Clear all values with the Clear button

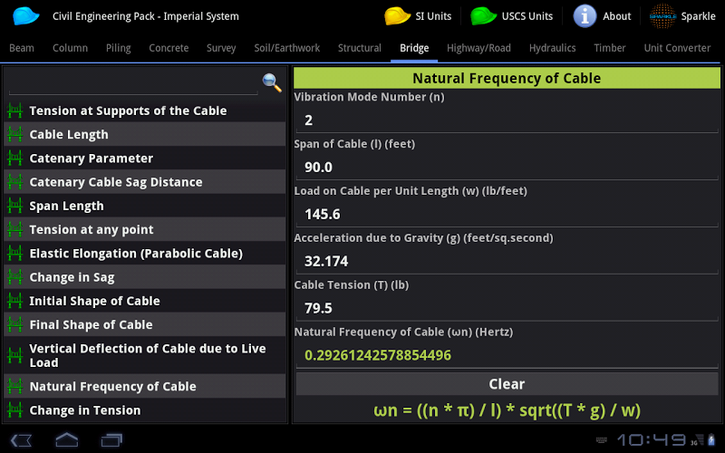tap(507, 383)
